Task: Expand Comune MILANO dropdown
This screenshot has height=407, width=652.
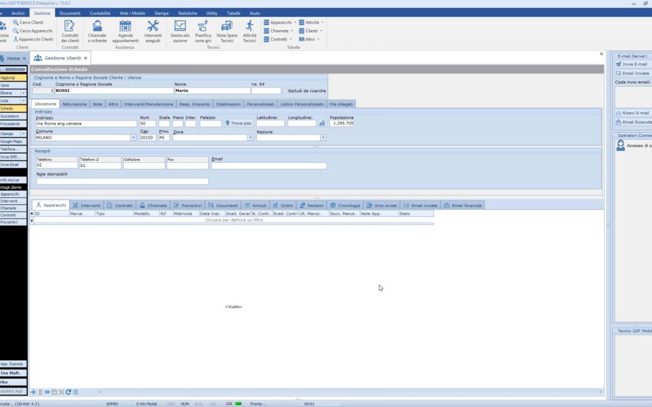Action: click(x=133, y=138)
